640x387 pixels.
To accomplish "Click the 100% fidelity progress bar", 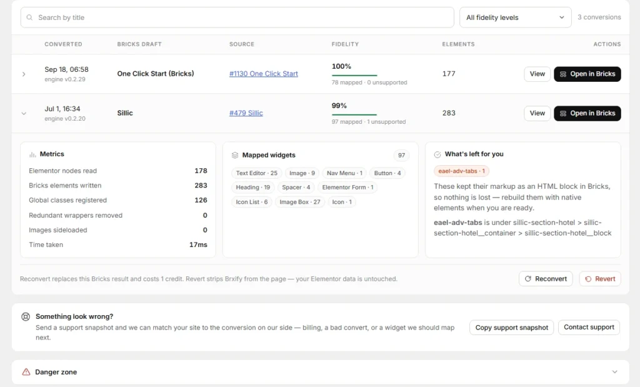I will point(354,76).
